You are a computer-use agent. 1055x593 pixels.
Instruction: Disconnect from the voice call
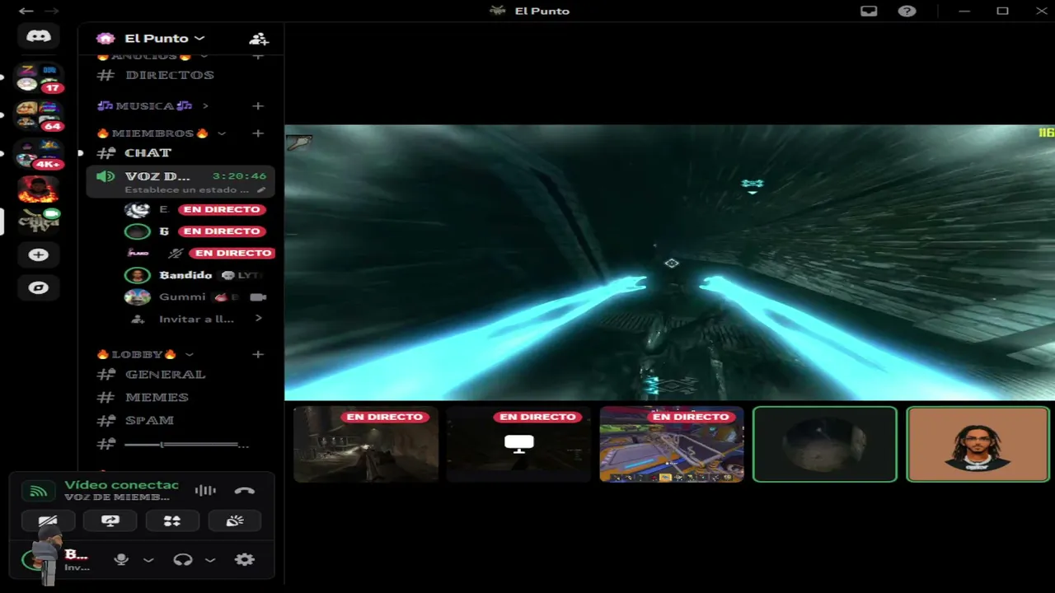(x=244, y=491)
